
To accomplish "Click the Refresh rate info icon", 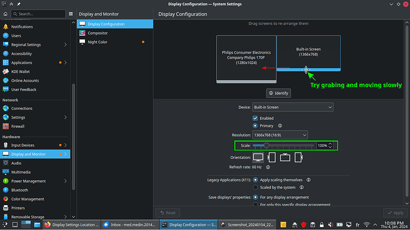I will [x=268, y=167].
